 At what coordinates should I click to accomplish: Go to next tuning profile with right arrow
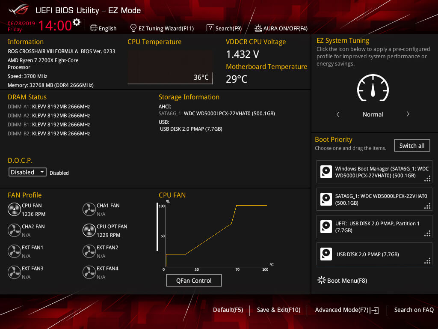[408, 114]
